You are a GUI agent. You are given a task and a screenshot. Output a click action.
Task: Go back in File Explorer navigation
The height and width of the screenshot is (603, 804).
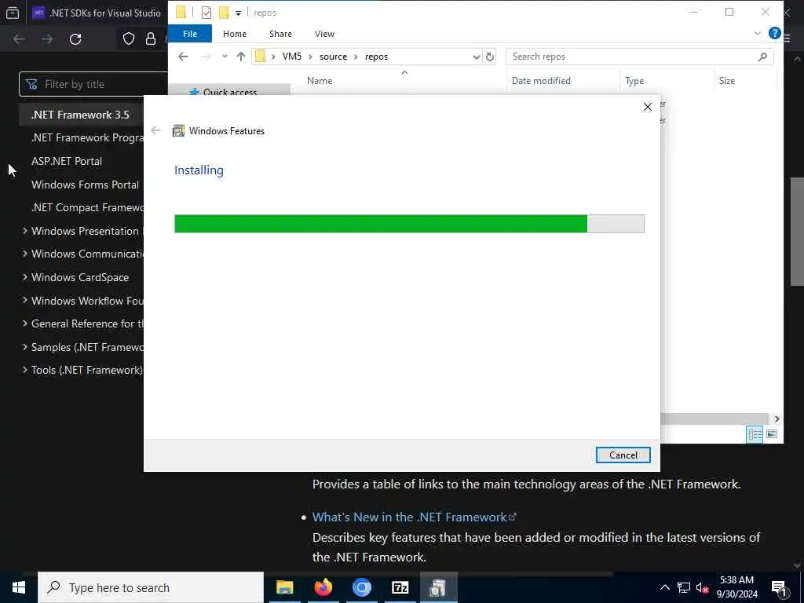pos(183,57)
